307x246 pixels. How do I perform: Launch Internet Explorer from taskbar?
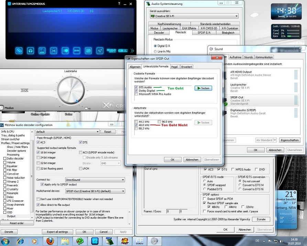tap(20, 241)
